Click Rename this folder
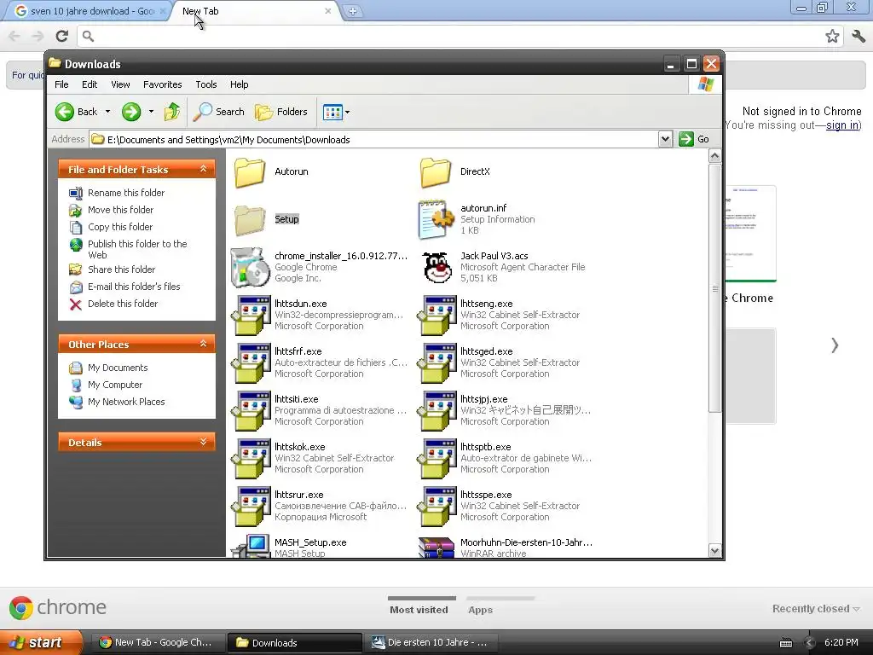873x655 pixels. coord(126,193)
